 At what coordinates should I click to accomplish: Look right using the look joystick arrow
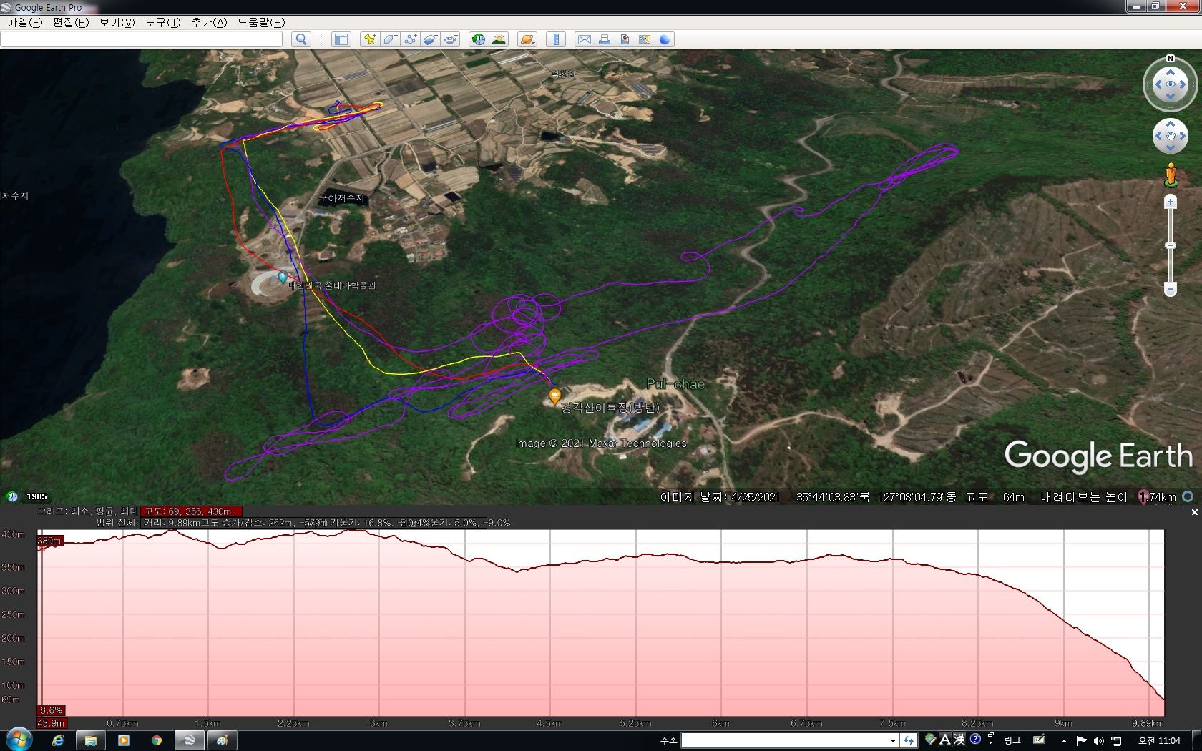tap(1183, 84)
